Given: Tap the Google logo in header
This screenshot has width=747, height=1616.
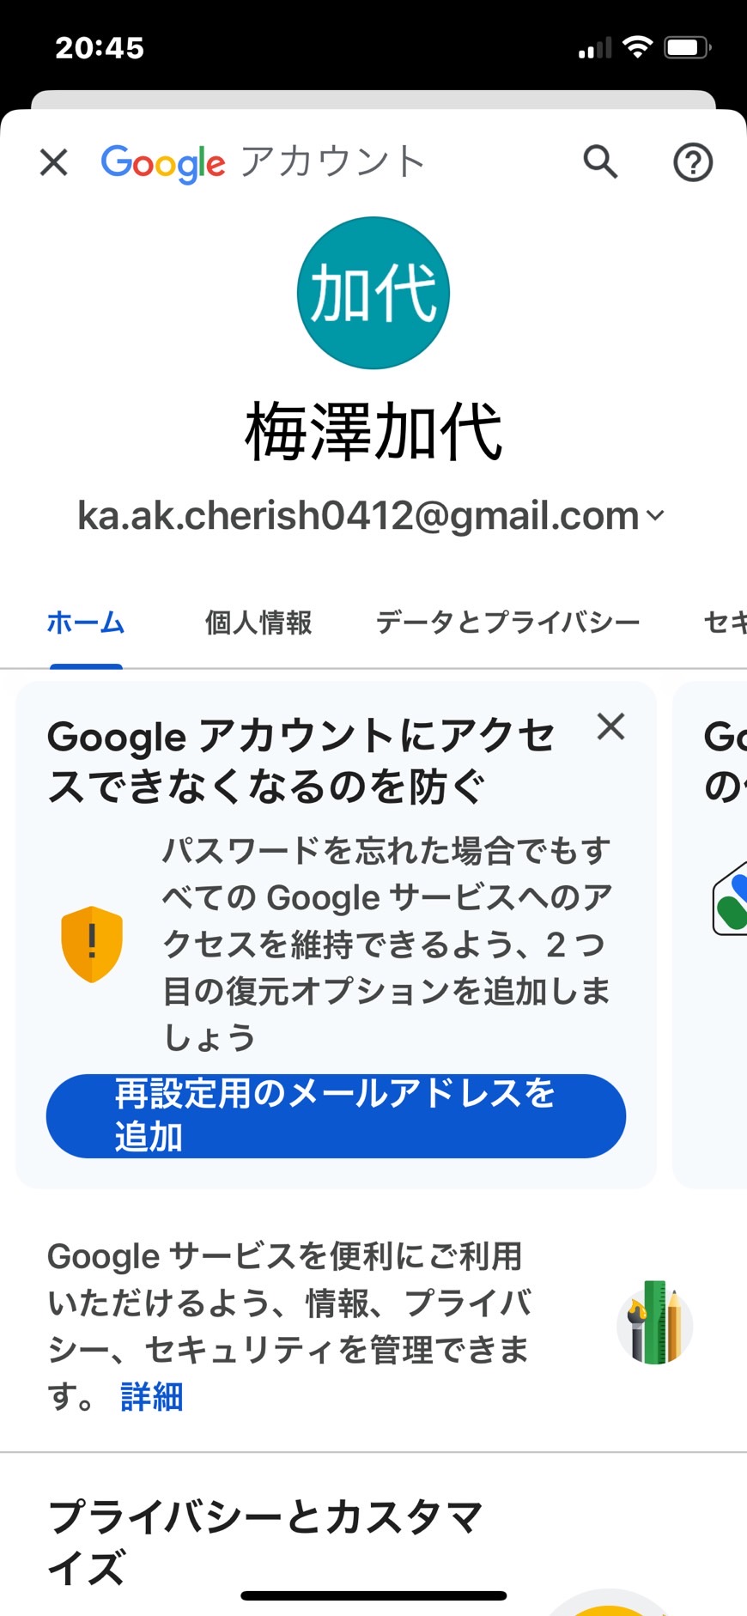Looking at the screenshot, I should (x=163, y=163).
